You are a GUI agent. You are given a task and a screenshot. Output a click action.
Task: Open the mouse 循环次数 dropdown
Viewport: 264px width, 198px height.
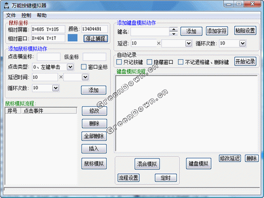tap(55, 88)
